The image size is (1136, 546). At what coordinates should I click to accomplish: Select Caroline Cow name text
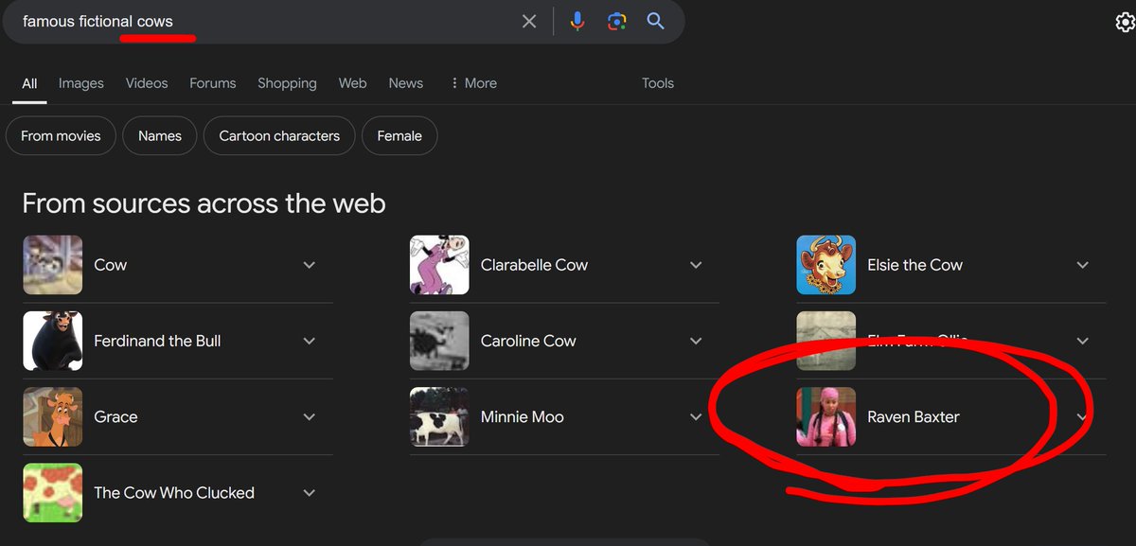click(528, 341)
